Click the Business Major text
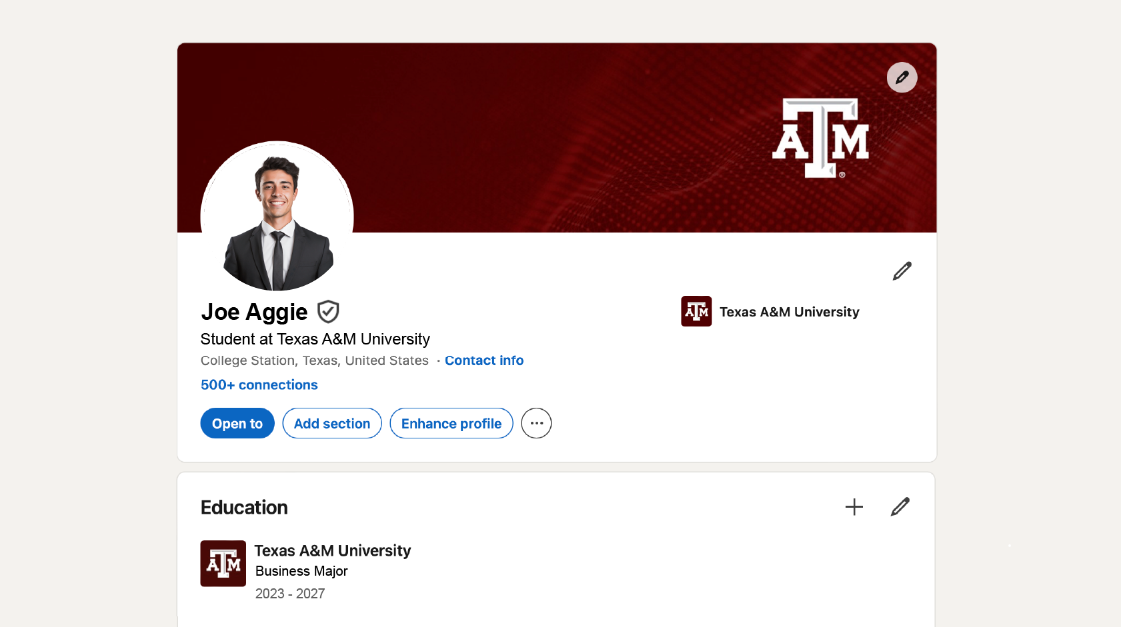 pyautogui.click(x=301, y=571)
